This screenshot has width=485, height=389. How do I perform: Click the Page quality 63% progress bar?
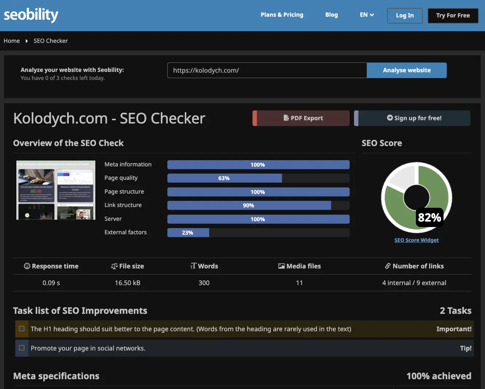tap(224, 178)
